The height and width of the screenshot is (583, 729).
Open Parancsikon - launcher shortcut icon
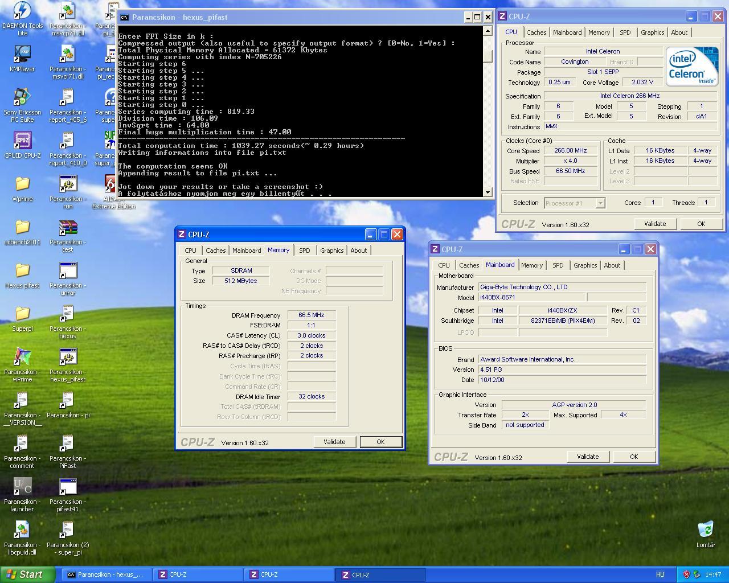pos(22,486)
